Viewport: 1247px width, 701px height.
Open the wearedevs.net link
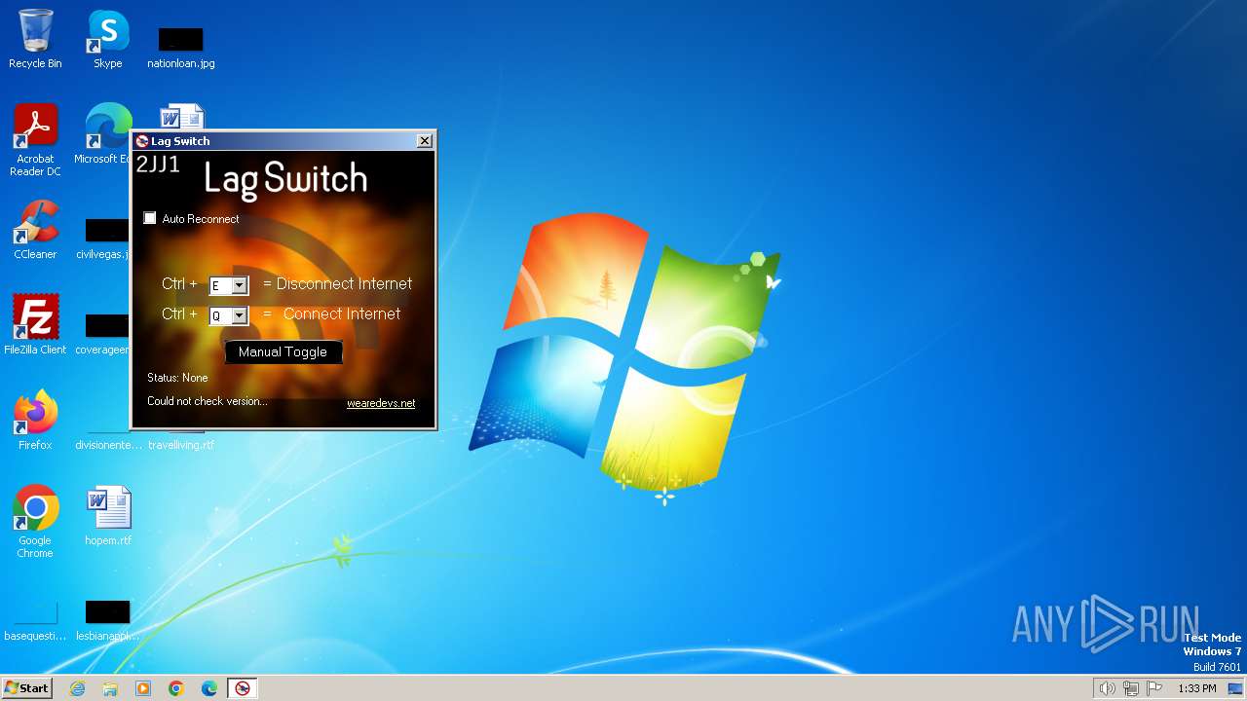(381, 403)
